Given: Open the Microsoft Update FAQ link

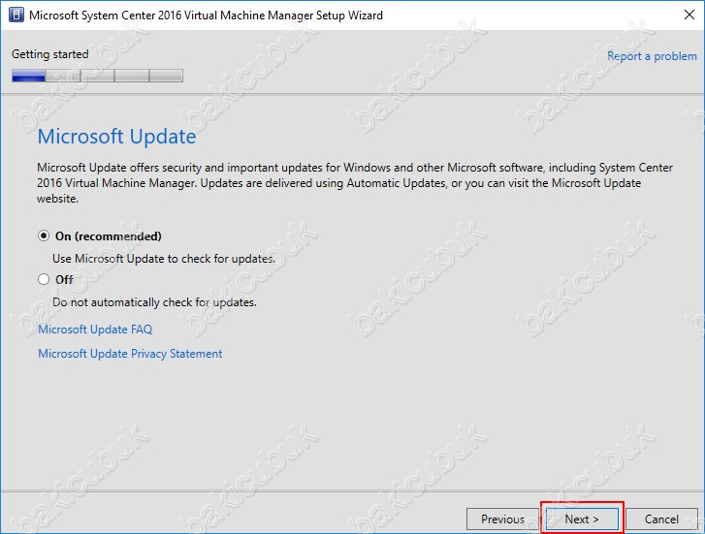Looking at the screenshot, I should point(95,330).
